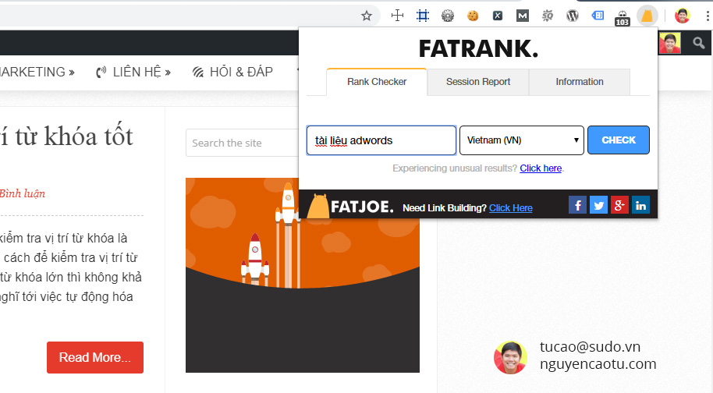Viewport: 713px width, 393px height.
Task: Open the Vietnam (VN) country dropdown
Action: pyautogui.click(x=522, y=140)
